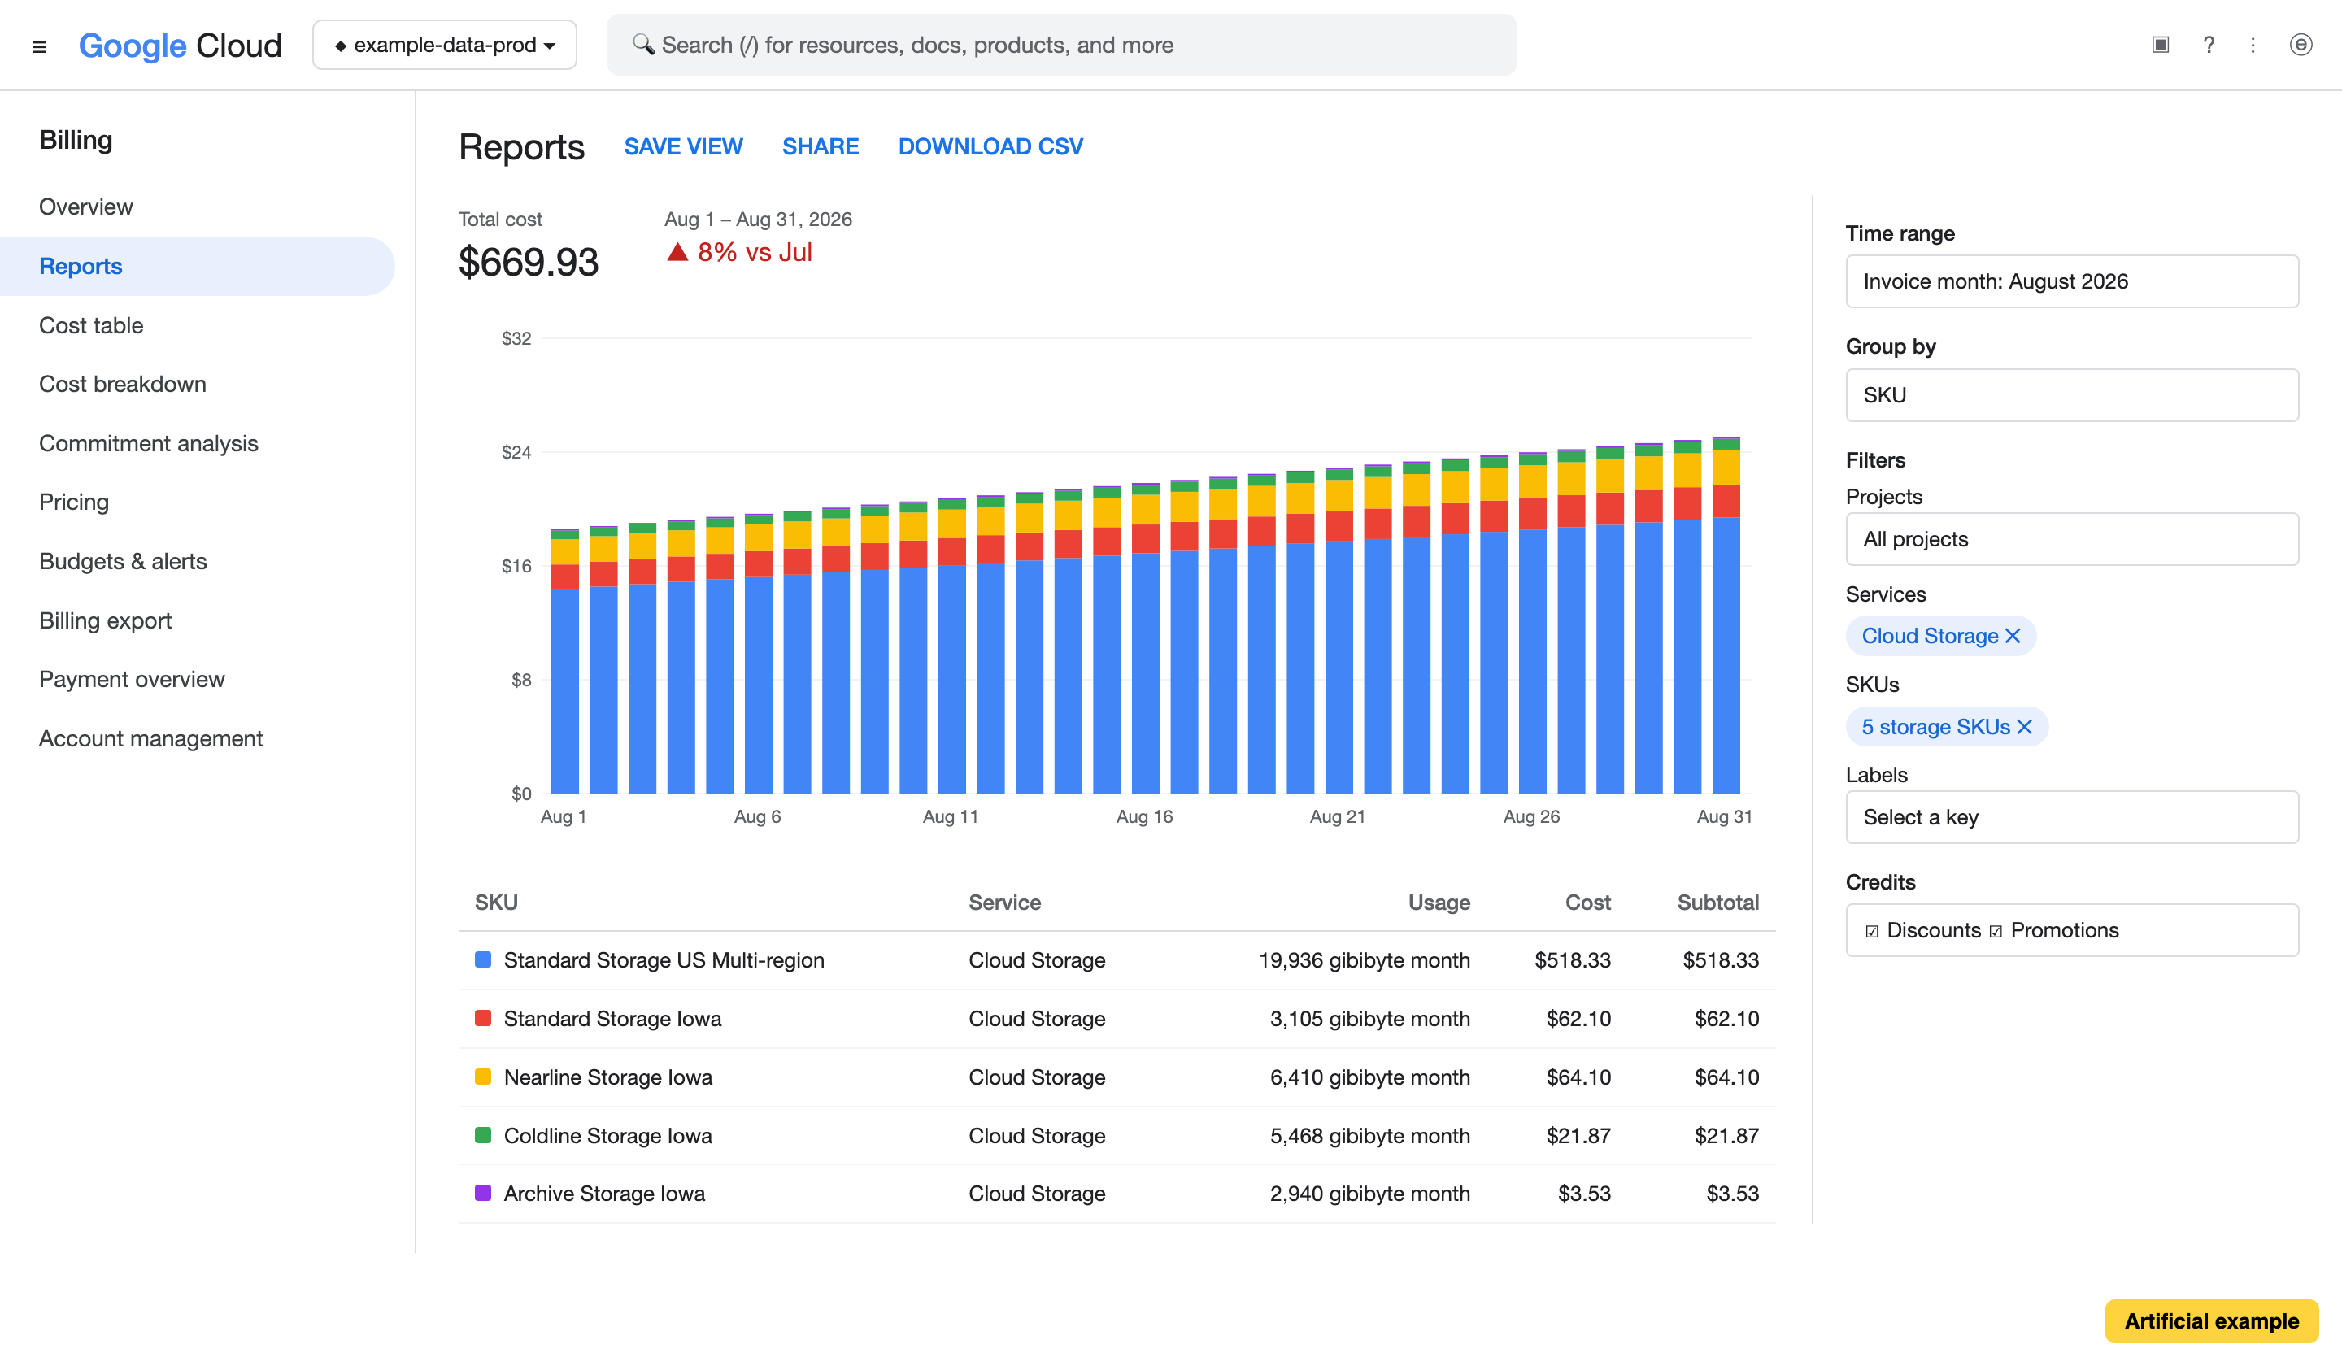
Task: Open the Labels Select a key dropdown
Action: coord(2071,817)
